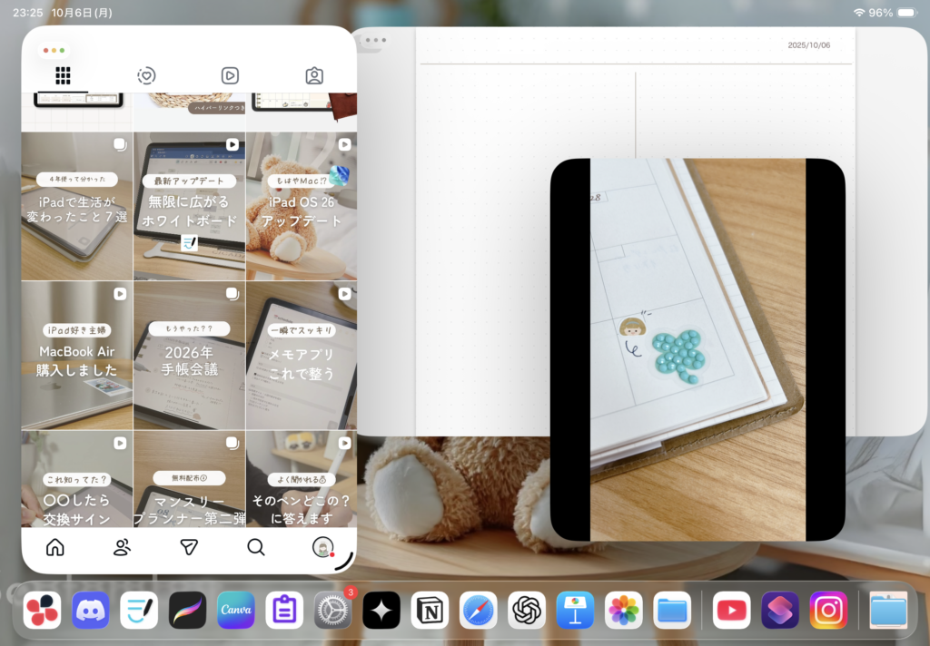This screenshot has height=646, width=930.
Task: Open the 無限に広がるホワイトボード post
Action: [189, 206]
